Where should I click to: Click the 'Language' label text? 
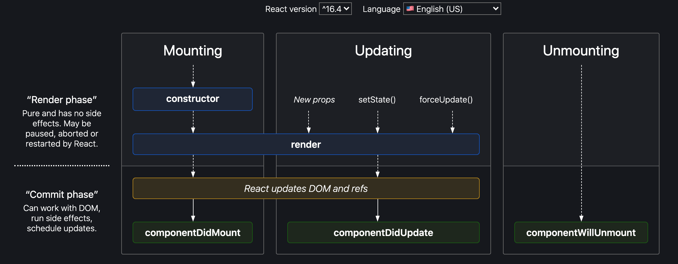[x=381, y=9]
